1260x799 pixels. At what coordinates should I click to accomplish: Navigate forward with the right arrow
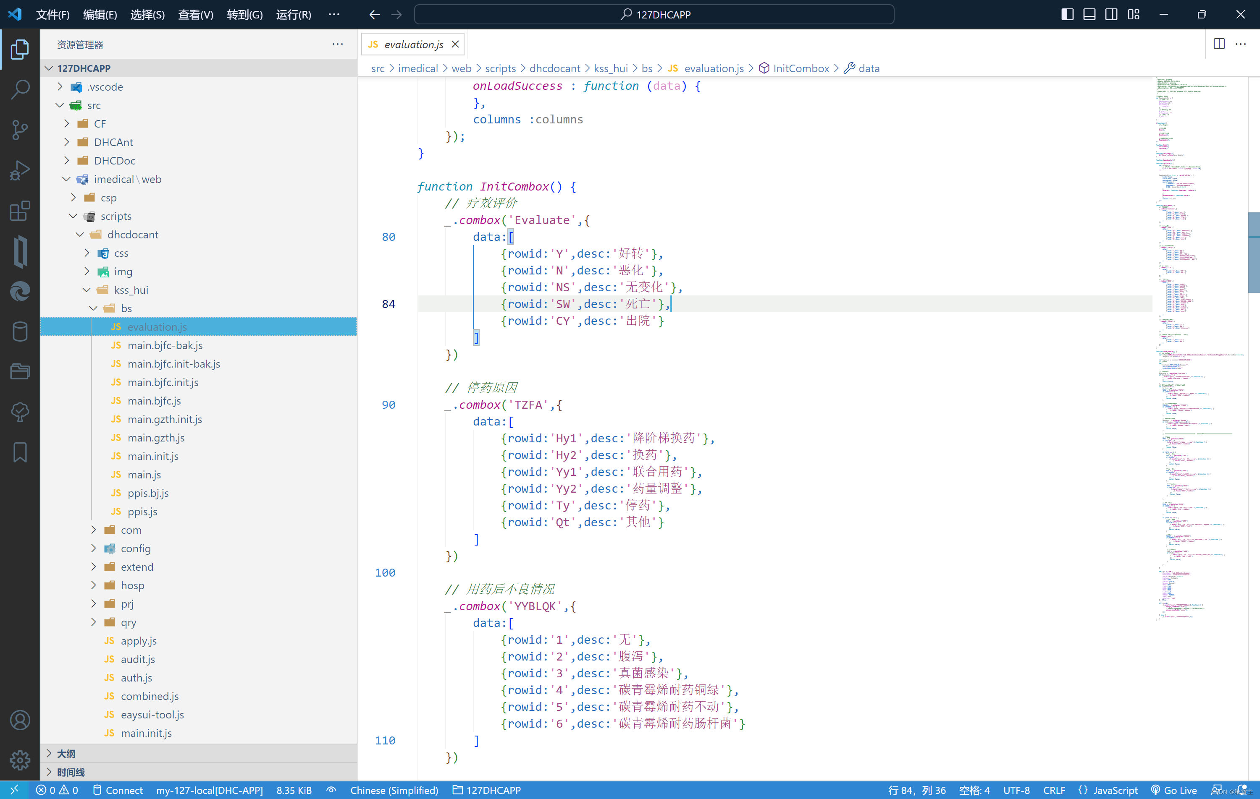tap(396, 15)
